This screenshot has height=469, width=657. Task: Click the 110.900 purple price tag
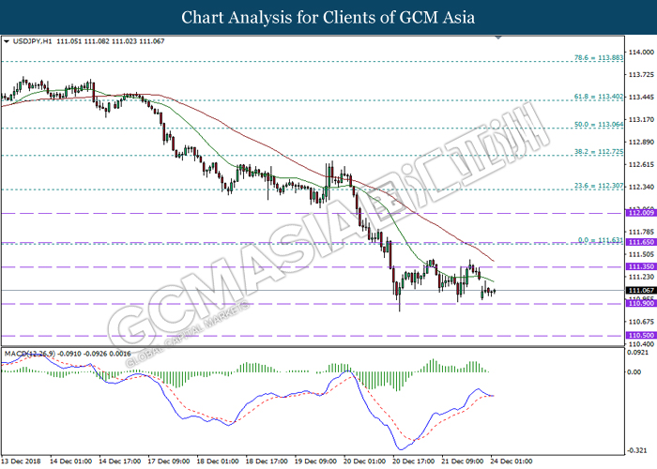tap(641, 303)
